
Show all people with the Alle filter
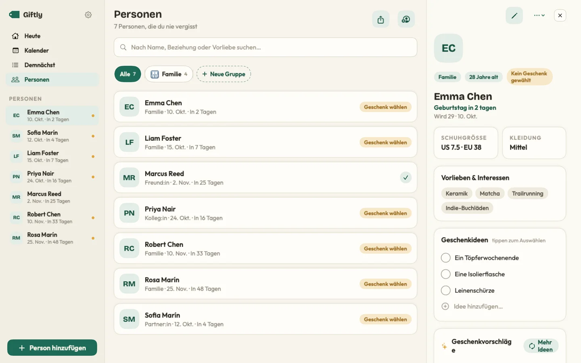click(127, 74)
